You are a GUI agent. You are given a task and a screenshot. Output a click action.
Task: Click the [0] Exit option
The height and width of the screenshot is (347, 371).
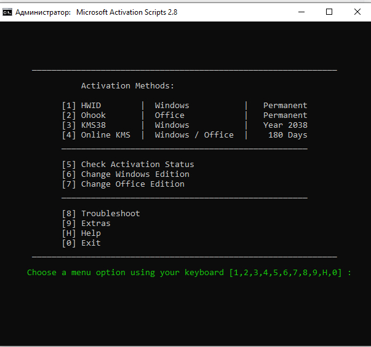point(82,243)
